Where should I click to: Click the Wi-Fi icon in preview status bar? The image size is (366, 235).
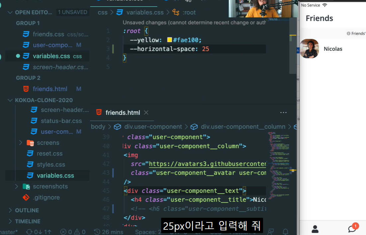[x=325, y=5]
